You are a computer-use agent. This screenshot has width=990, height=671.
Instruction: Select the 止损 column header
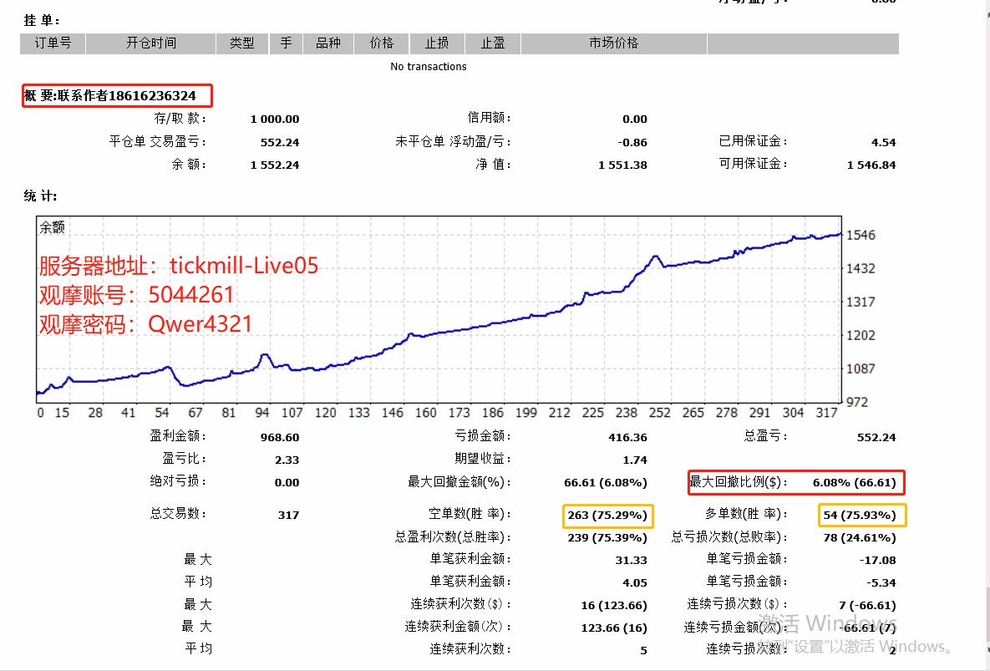pos(437,43)
